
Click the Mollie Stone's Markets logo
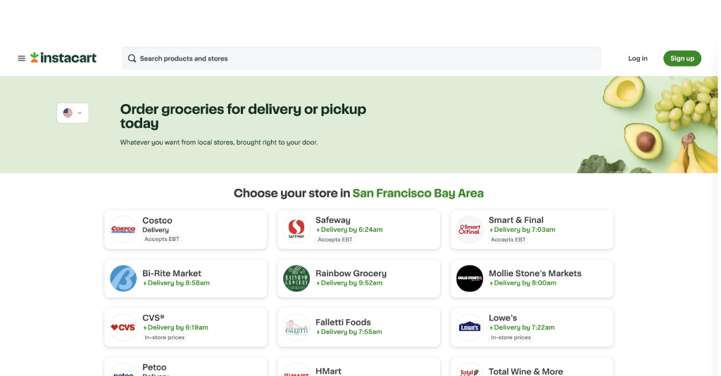pos(470,278)
